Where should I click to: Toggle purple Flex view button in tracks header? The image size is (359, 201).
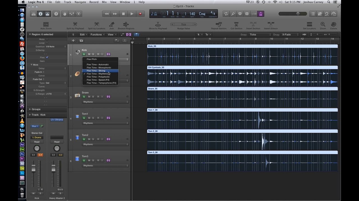tap(128, 34)
